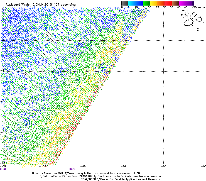
Task: Click the green 15-20 knots legend segment
Action: [146, 3]
